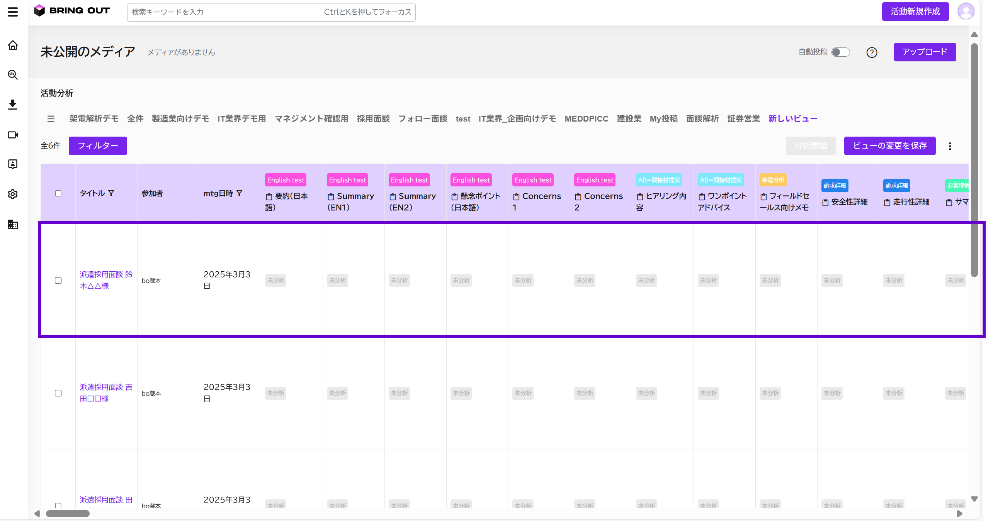Open the analytics search sidebar icon
This screenshot has width=986, height=521.
pyautogui.click(x=13, y=75)
